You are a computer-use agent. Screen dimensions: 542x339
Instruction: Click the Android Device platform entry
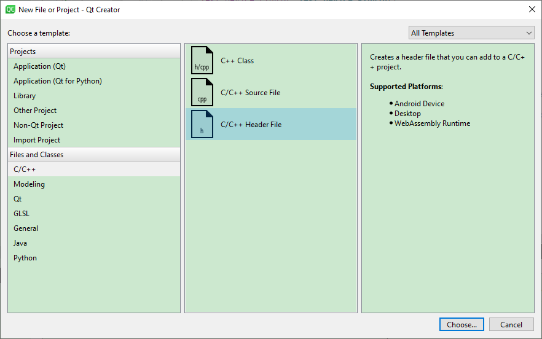(419, 104)
